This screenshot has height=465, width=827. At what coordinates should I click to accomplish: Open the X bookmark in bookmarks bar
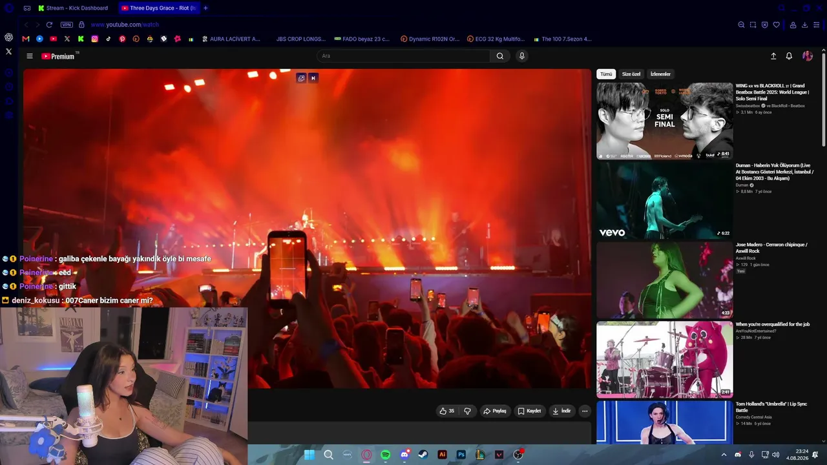point(67,39)
